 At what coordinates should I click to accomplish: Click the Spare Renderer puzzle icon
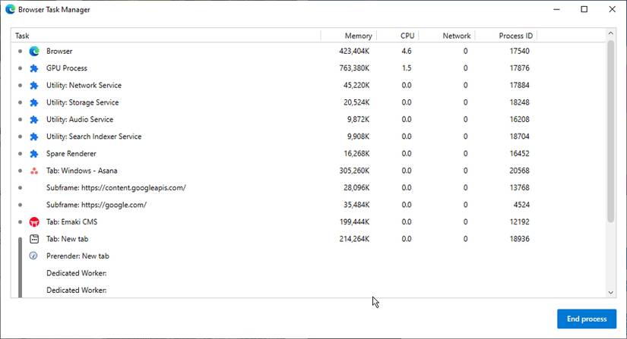[x=33, y=154]
